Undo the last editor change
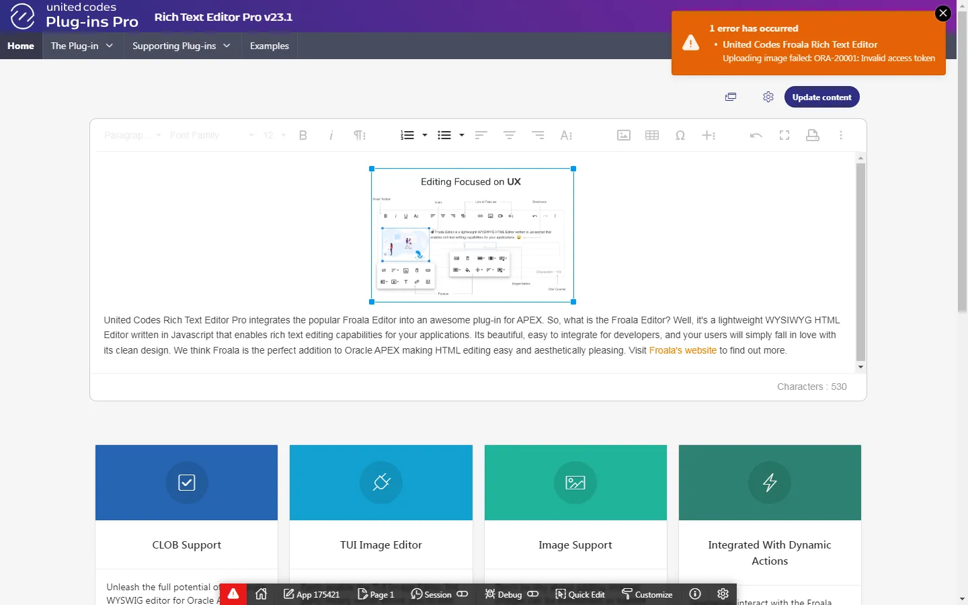Viewport: 968px width, 605px height. coord(756,135)
